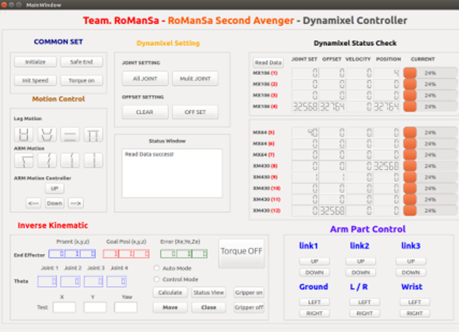Click inside the Status Window text box

click(172, 173)
